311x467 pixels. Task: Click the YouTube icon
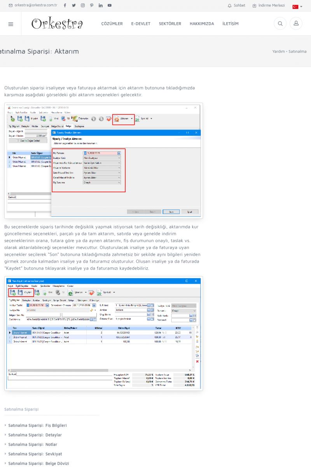(110, 5)
